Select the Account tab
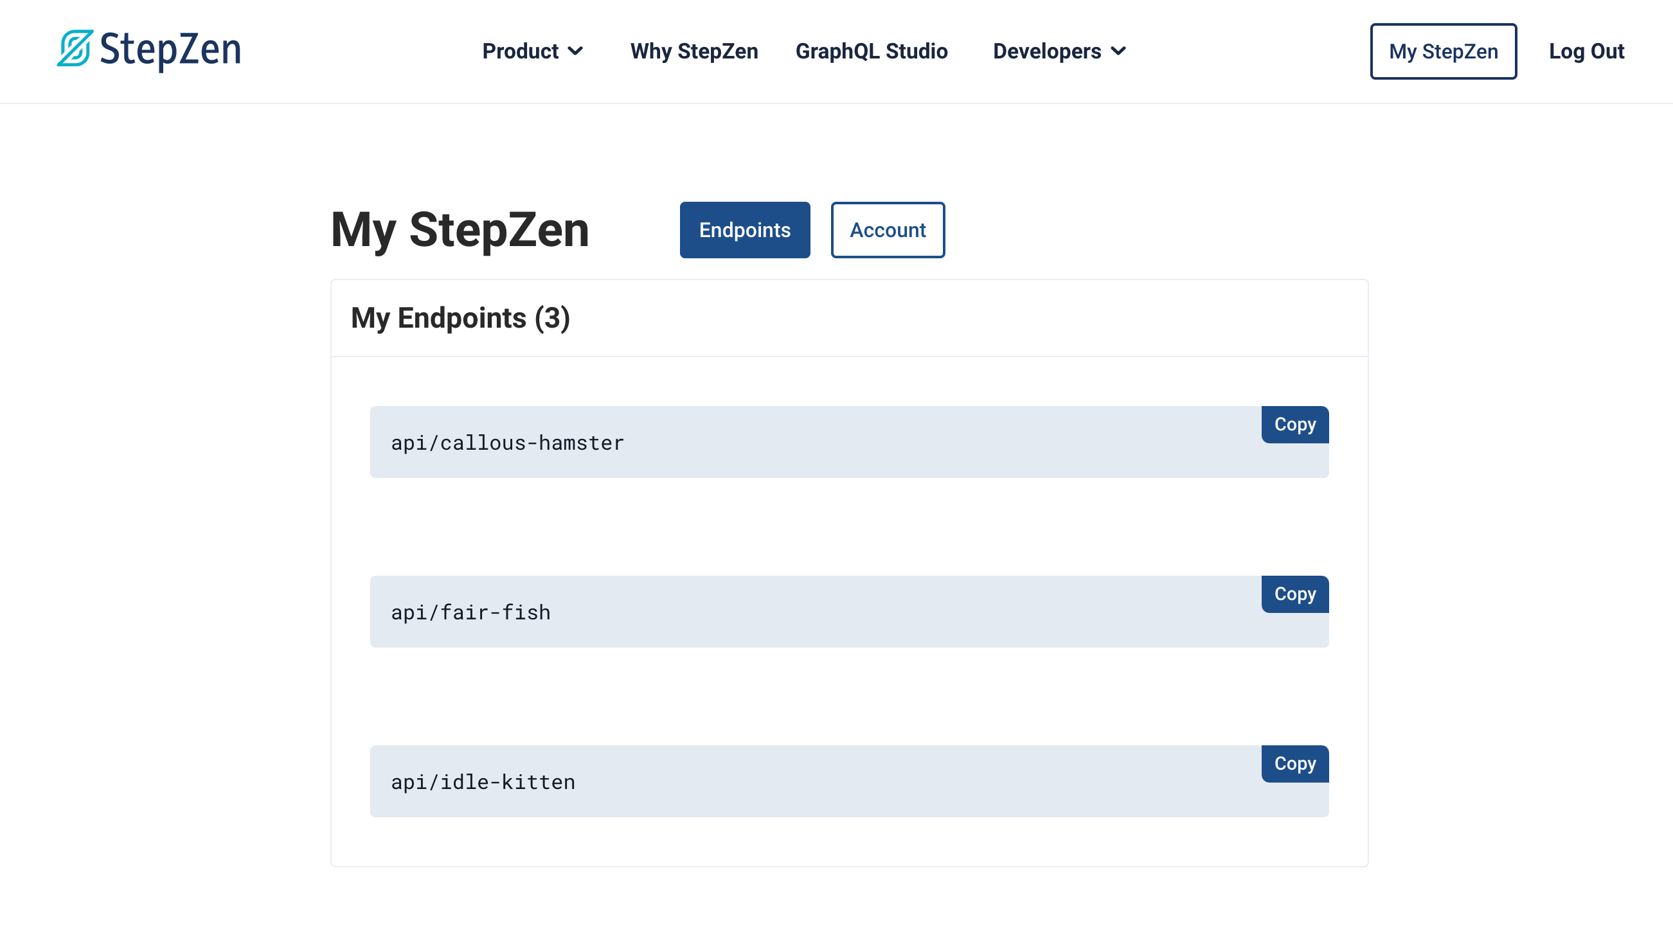The height and width of the screenshot is (940, 1673). click(887, 230)
